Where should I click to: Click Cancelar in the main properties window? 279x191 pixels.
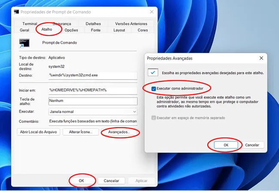111,181
